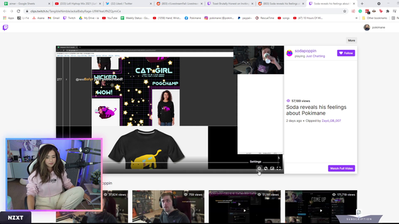The width and height of the screenshot is (399, 224).
Task: Open the Pokimane Facebook bookmark
Action: [193, 18]
